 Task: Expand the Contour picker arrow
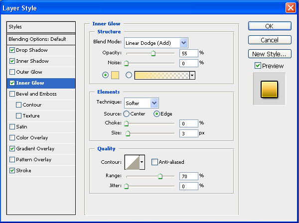[x=142, y=162]
